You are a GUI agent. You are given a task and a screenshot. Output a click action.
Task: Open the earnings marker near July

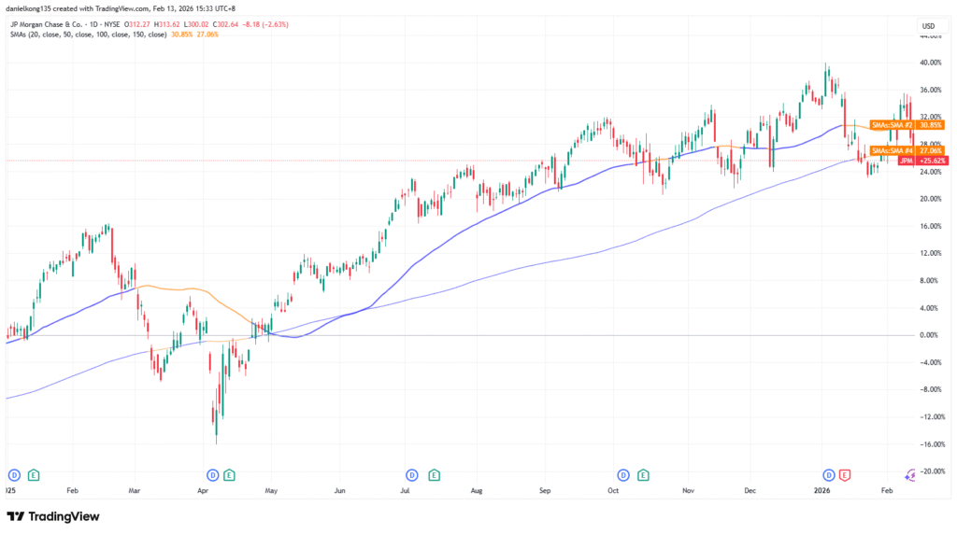(435, 474)
